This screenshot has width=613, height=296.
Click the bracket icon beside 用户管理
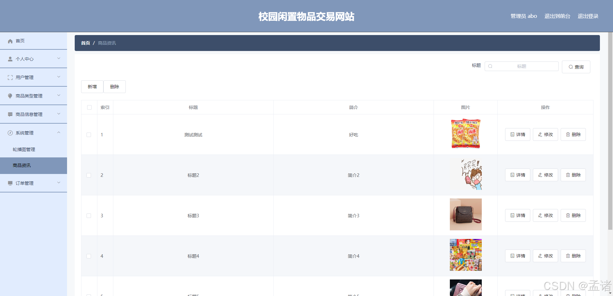coord(10,78)
